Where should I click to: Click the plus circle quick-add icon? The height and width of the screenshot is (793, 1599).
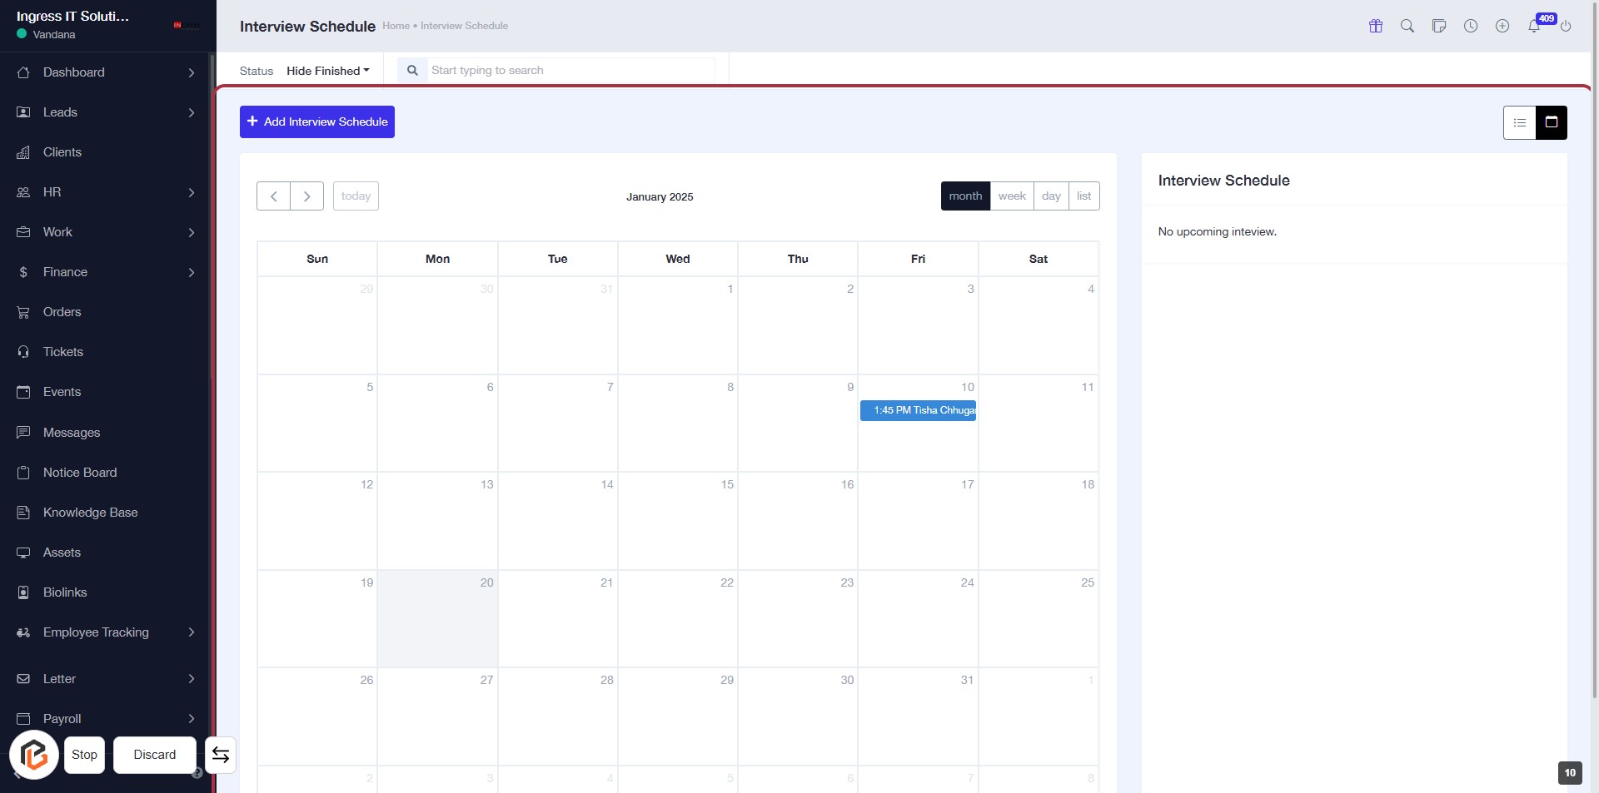pyautogui.click(x=1502, y=26)
